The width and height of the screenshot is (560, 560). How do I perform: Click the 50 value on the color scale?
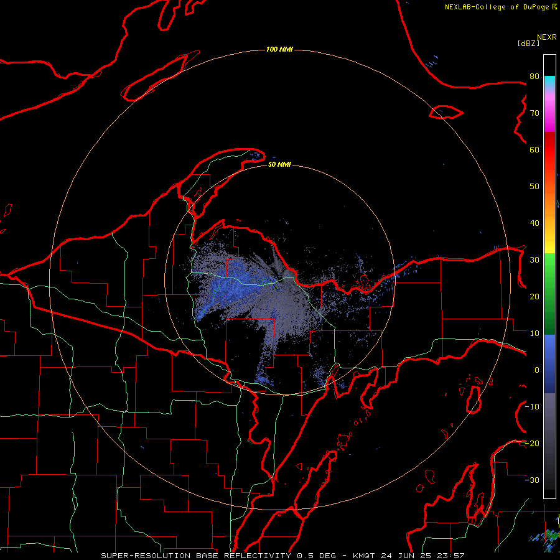coord(534,187)
